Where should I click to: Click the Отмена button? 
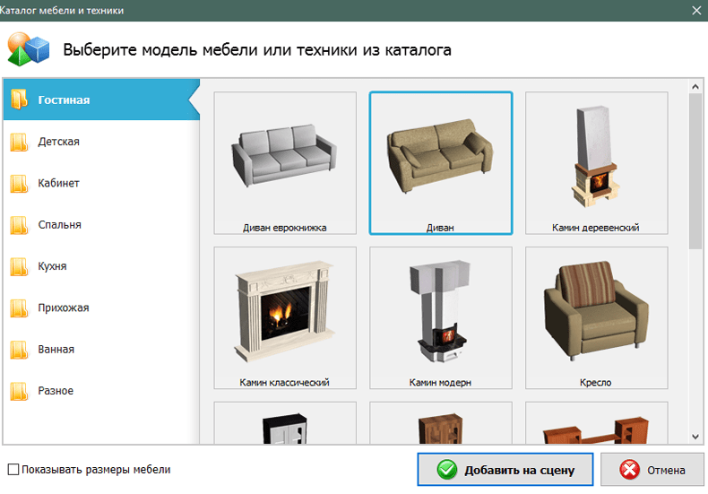652,470
